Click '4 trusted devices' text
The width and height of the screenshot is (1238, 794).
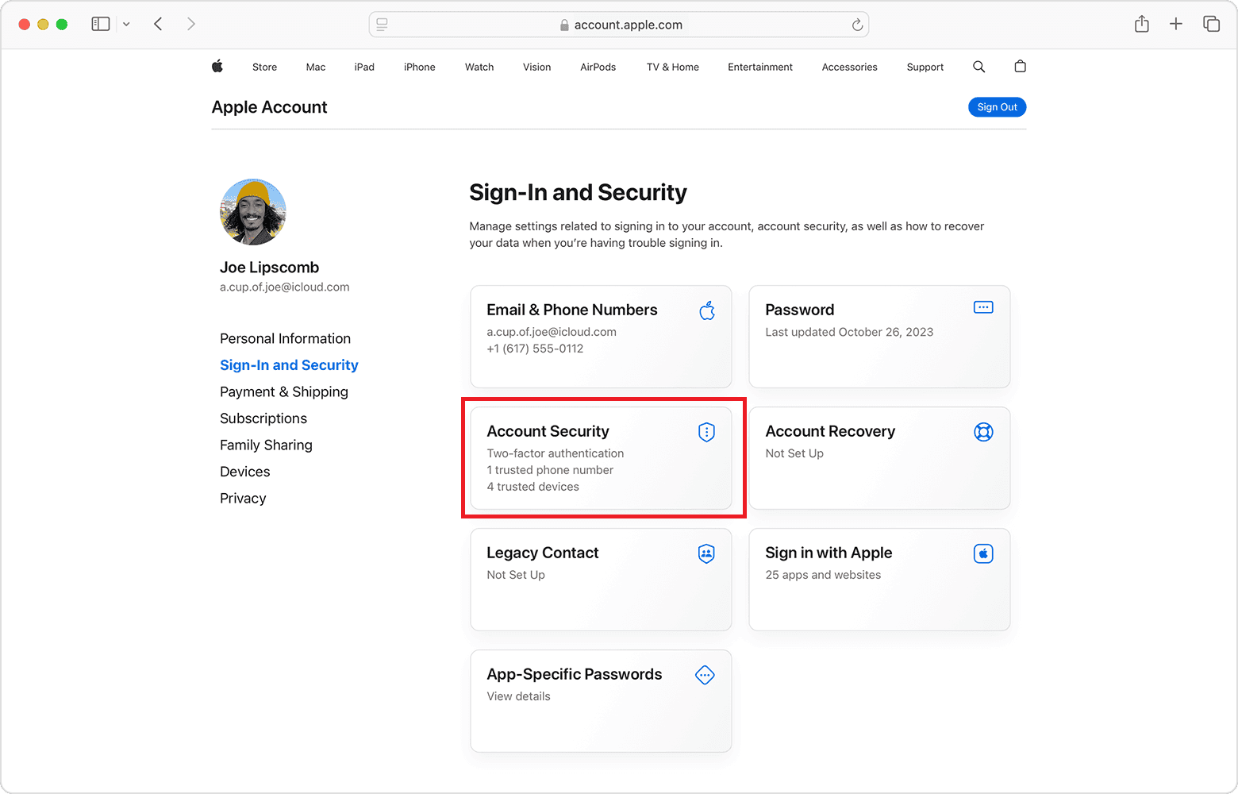coord(533,487)
